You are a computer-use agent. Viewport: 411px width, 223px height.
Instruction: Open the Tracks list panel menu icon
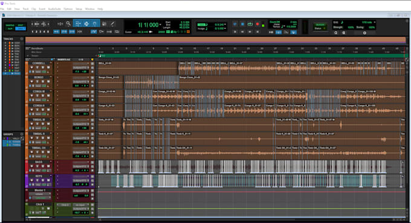22,39
